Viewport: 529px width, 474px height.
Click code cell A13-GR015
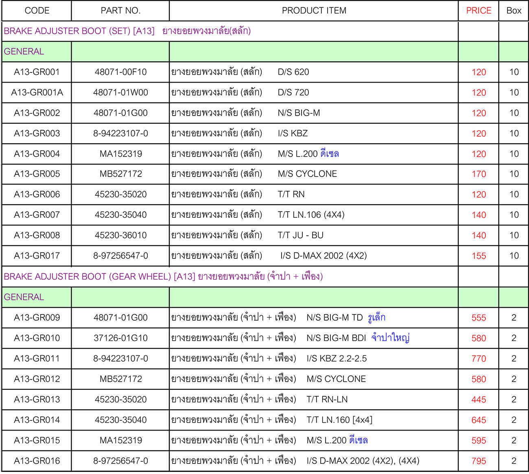[x=37, y=440]
